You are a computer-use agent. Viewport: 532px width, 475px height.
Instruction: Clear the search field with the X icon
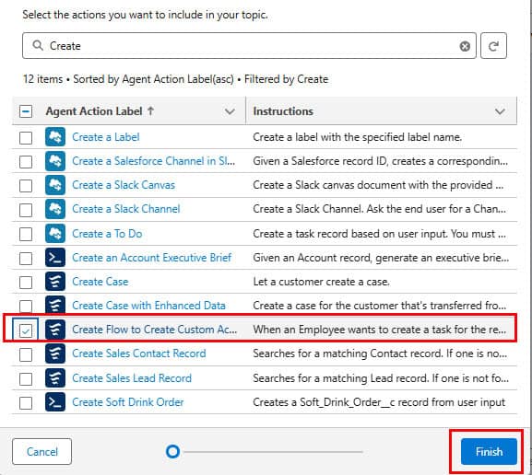(465, 46)
